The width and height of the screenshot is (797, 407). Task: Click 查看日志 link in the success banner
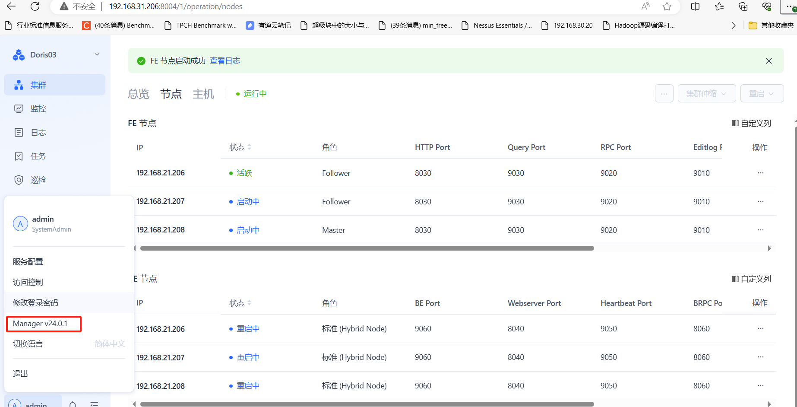[225, 61]
